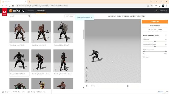Open the Chrome three-dot menu
This screenshot has height=95, width=169.
(167, 6)
